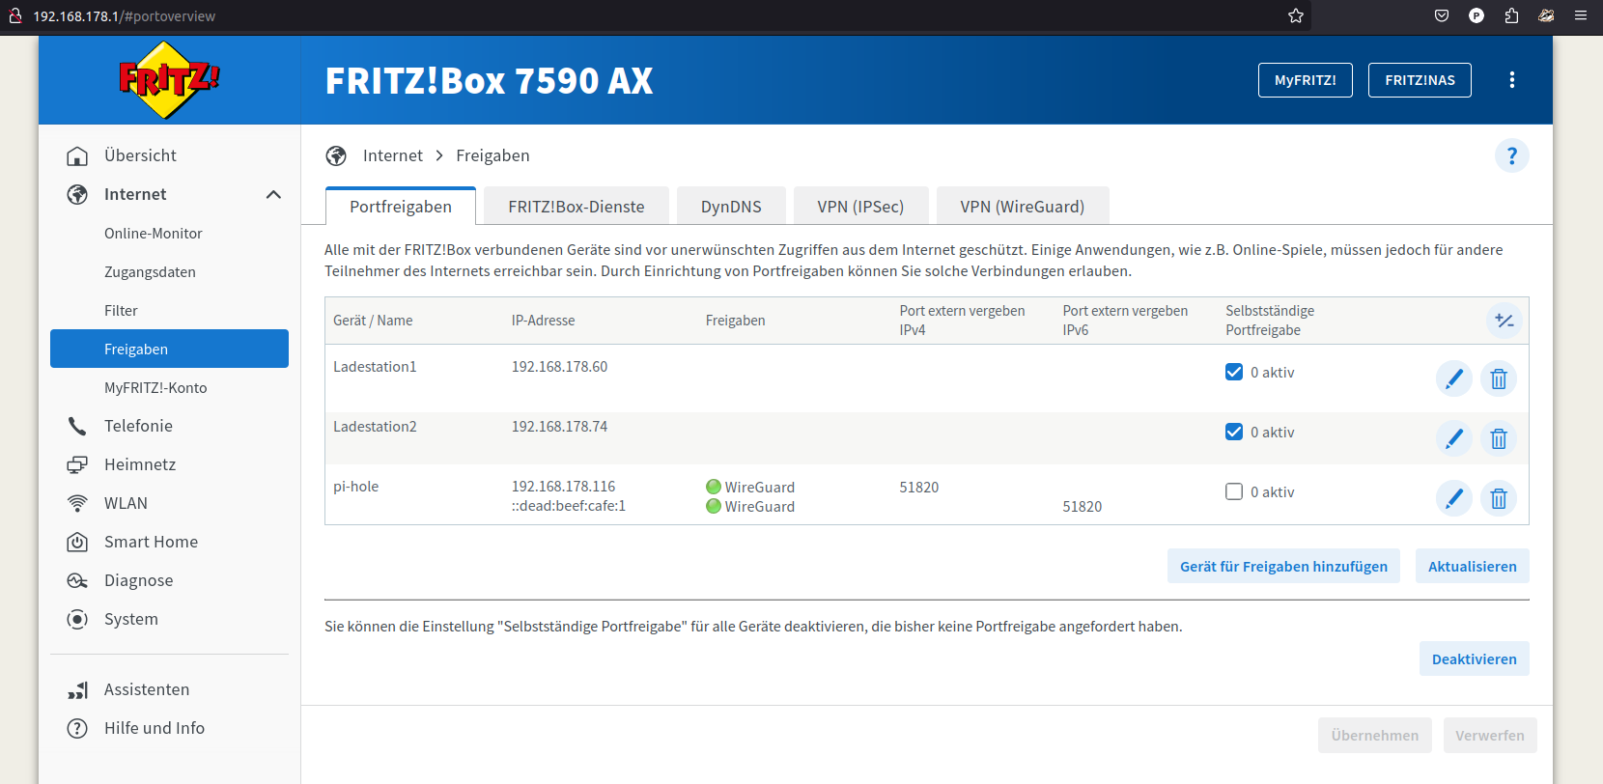The width and height of the screenshot is (1603, 784).
Task: Open the DynDNS tab
Action: click(x=731, y=207)
